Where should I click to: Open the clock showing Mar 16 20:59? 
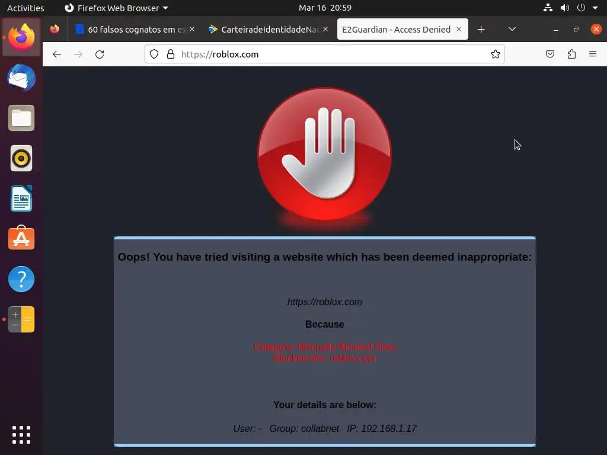pyautogui.click(x=325, y=8)
